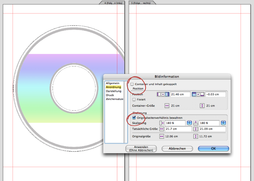
Task: Click the Tatsächliche Größe width icon
Action: pos(161,129)
